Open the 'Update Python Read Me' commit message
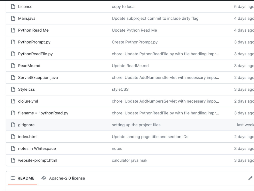The image size is (254, 191). point(134,30)
